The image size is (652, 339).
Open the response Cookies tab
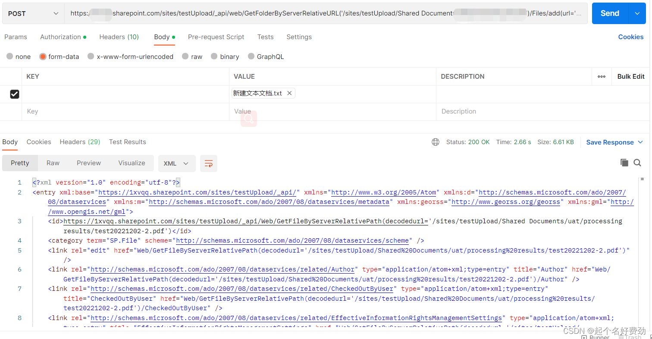coord(39,142)
